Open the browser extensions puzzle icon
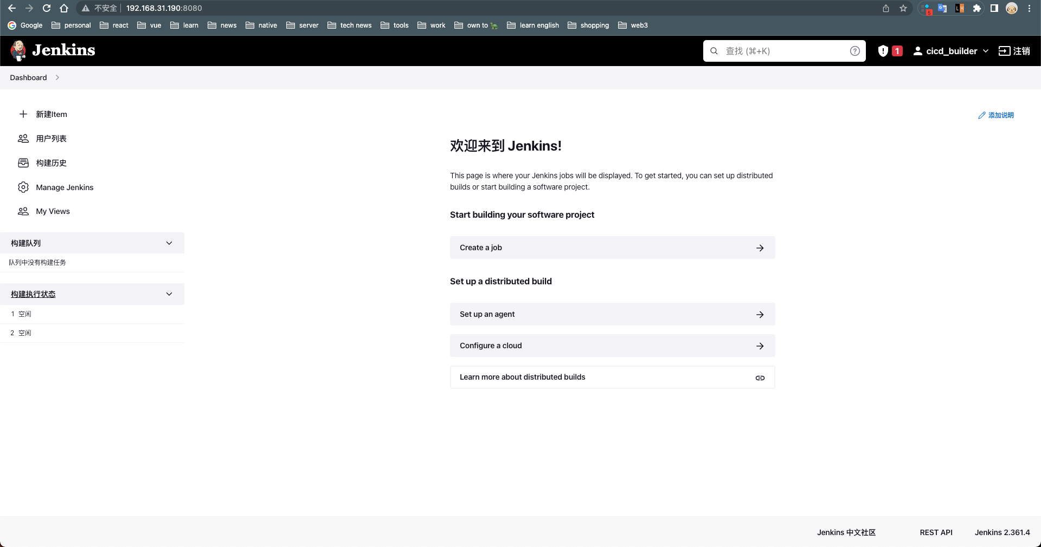The image size is (1041, 547). pyautogui.click(x=977, y=8)
